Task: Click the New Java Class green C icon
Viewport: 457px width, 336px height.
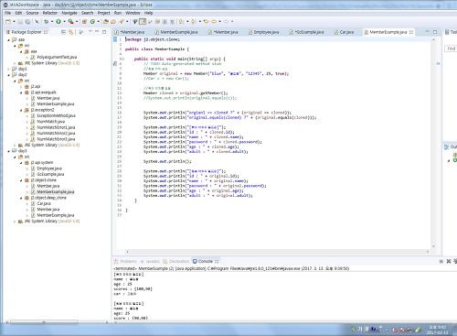Action: [x=92, y=21]
